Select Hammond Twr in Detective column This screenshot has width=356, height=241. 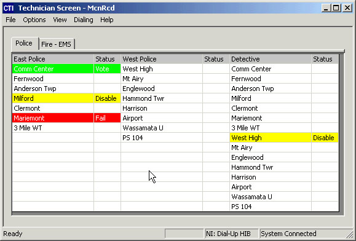click(271, 167)
